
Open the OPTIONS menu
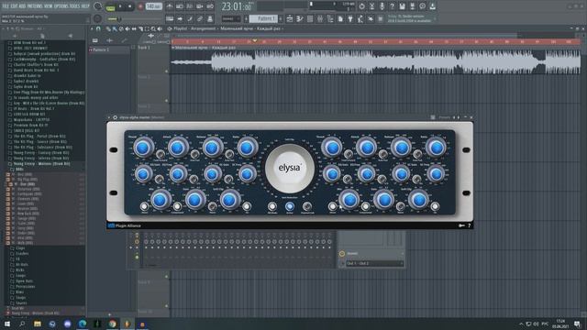point(61,6)
